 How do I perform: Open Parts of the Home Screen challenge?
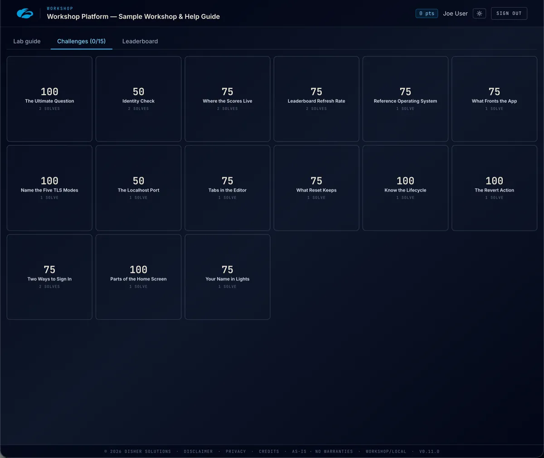pos(138,277)
